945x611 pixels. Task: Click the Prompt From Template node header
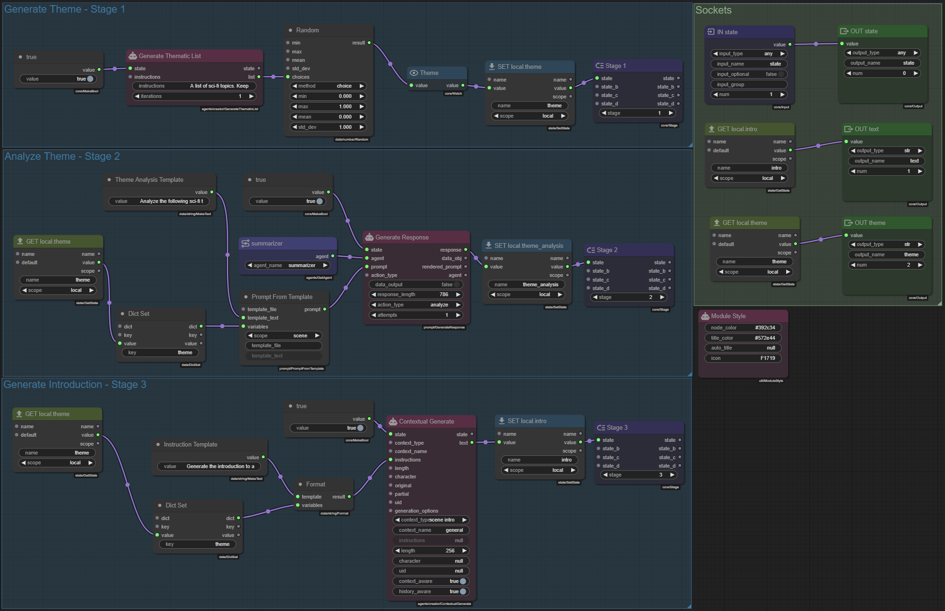(x=282, y=297)
